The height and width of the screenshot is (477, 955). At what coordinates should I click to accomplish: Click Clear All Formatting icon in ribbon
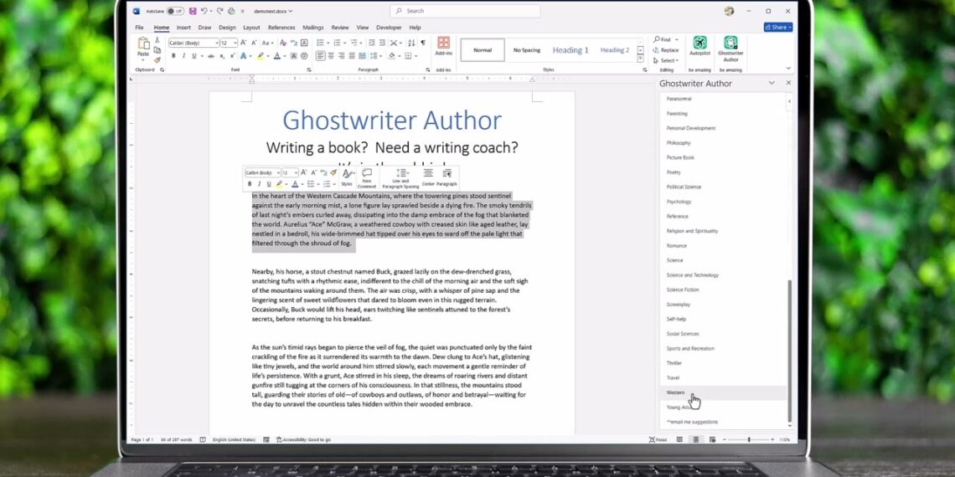[x=282, y=44]
